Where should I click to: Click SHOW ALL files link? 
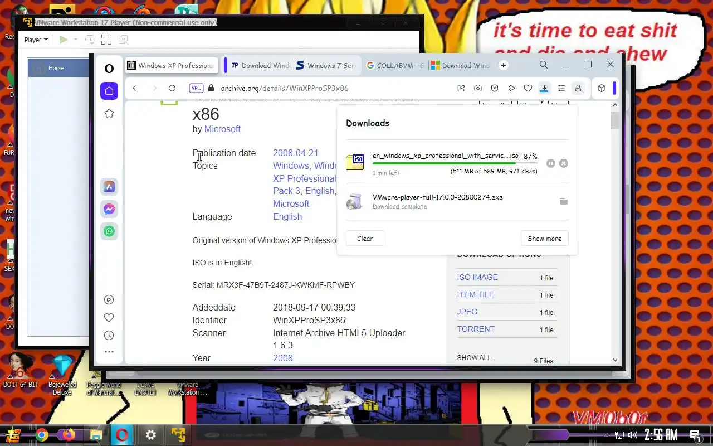[474, 357]
